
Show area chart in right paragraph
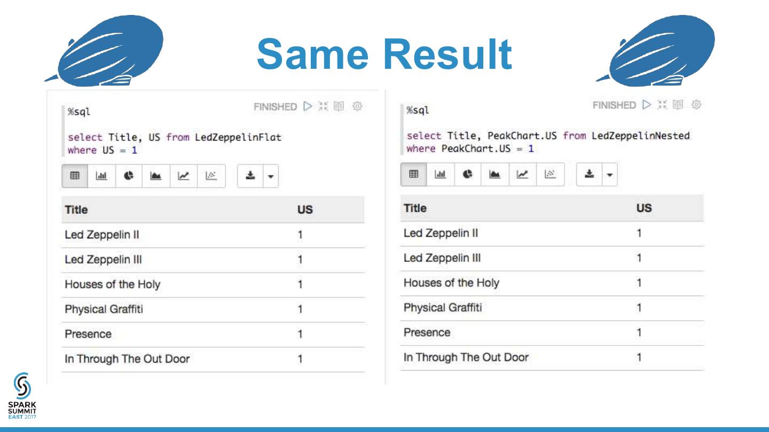495,174
